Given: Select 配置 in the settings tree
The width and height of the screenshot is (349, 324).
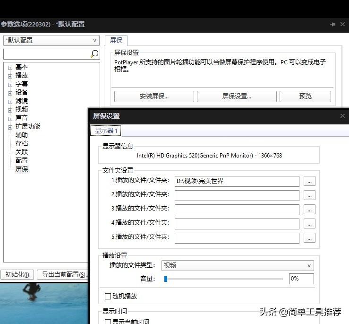Looking at the screenshot, I should (22, 160).
